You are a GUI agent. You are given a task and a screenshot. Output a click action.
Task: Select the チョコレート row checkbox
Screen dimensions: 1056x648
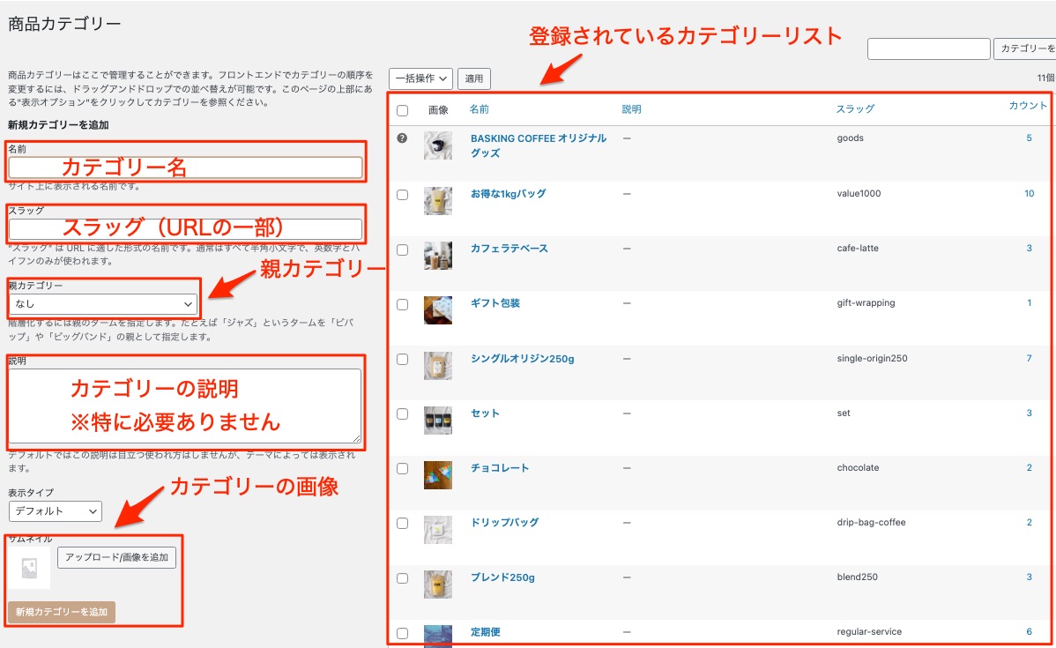[402, 469]
